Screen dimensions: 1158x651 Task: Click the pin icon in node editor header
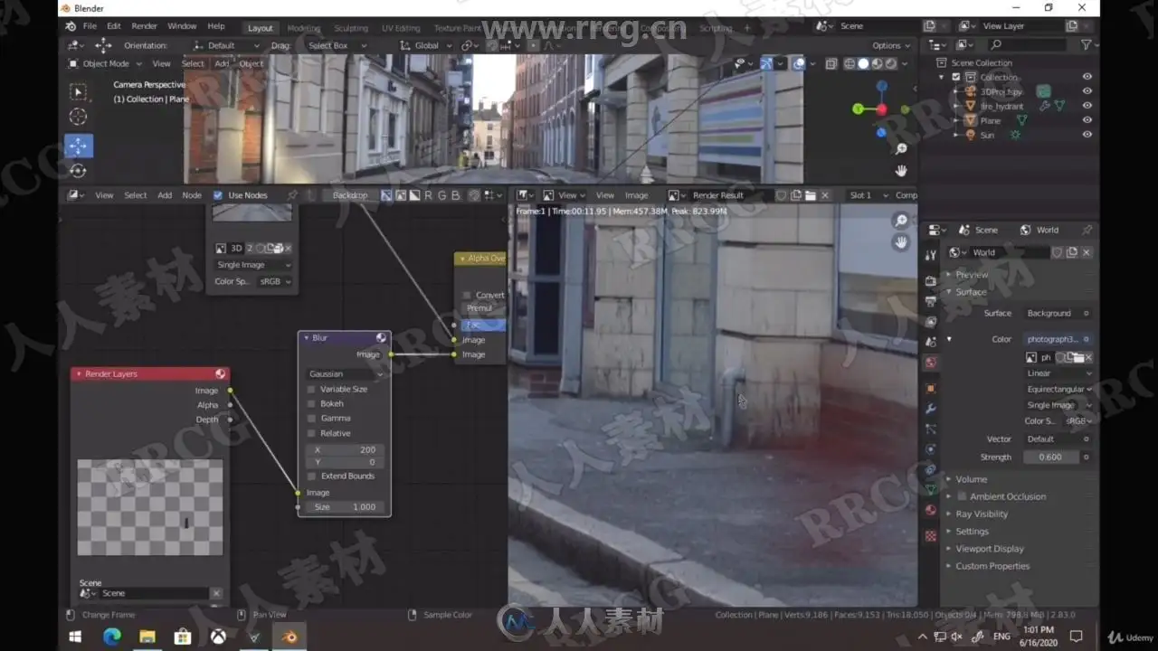[x=292, y=195]
